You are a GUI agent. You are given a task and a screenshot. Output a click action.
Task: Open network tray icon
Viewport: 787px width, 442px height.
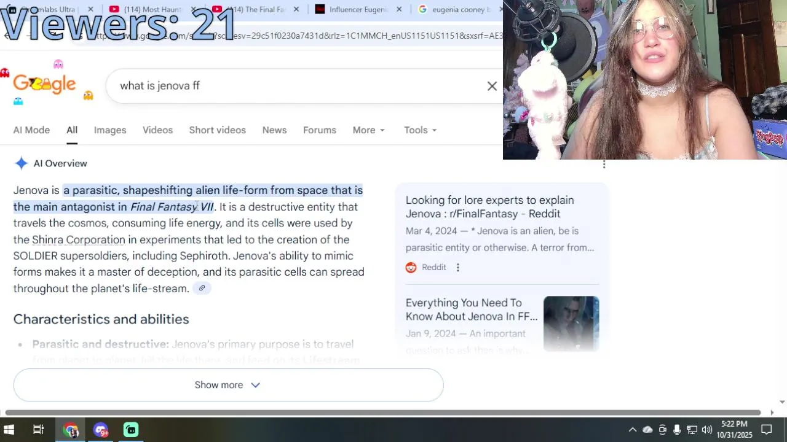[692, 430]
